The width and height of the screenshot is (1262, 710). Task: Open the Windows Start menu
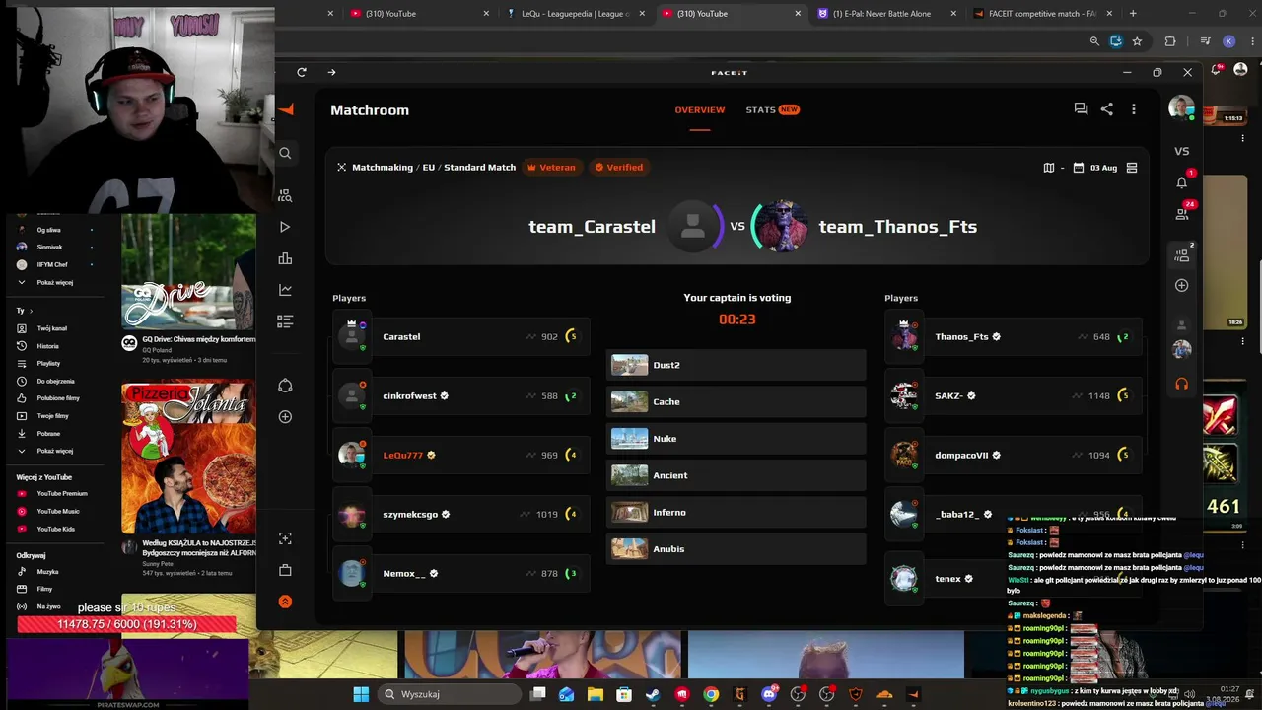[361, 694]
